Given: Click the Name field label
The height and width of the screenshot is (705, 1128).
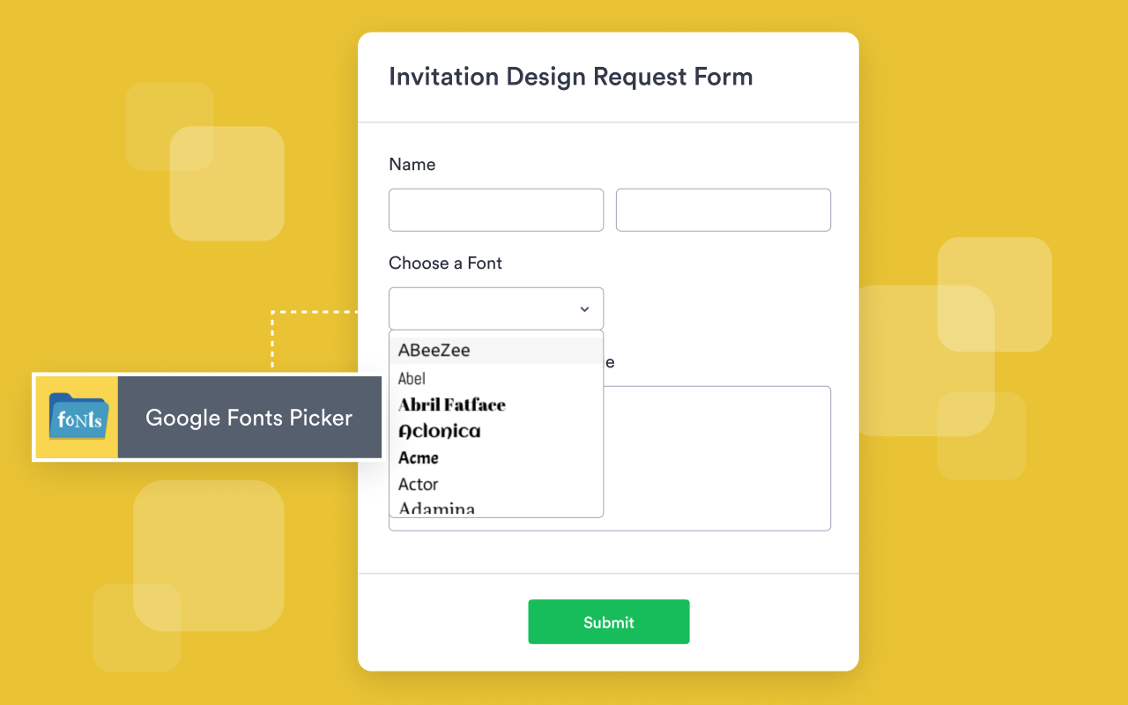Looking at the screenshot, I should [x=412, y=164].
